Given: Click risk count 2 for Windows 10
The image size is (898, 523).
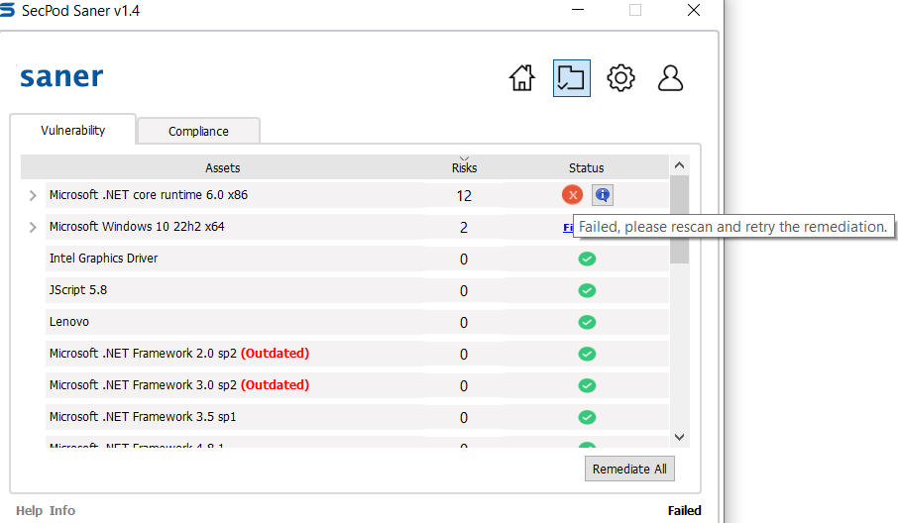Looking at the screenshot, I should coord(464,227).
